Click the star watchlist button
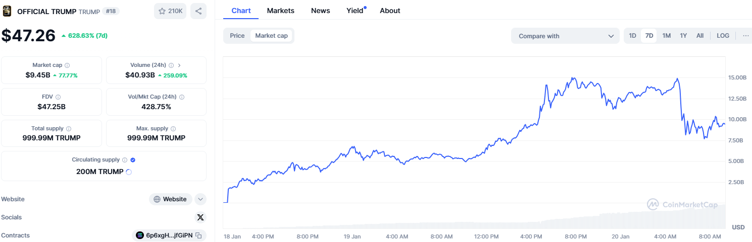Image resolution: width=752 pixels, height=242 pixels. click(x=170, y=11)
